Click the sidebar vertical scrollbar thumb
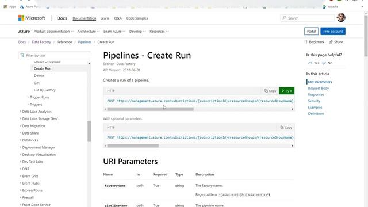This screenshot has width=368, height=207. coord(89,131)
